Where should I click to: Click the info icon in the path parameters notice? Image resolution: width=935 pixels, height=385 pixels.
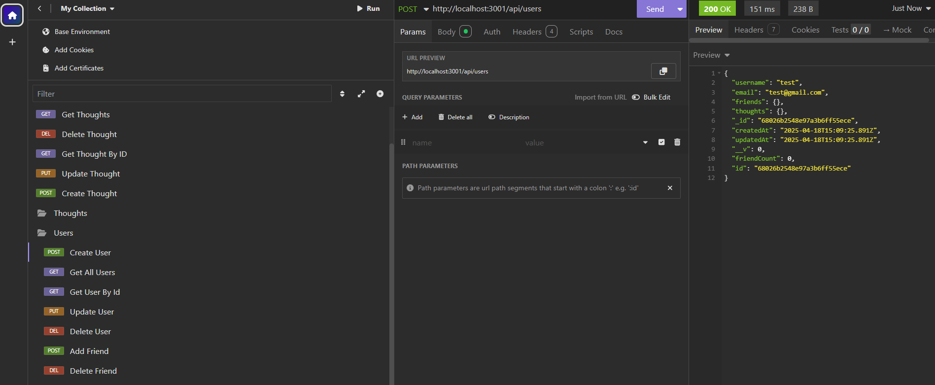click(x=410, y=188)
